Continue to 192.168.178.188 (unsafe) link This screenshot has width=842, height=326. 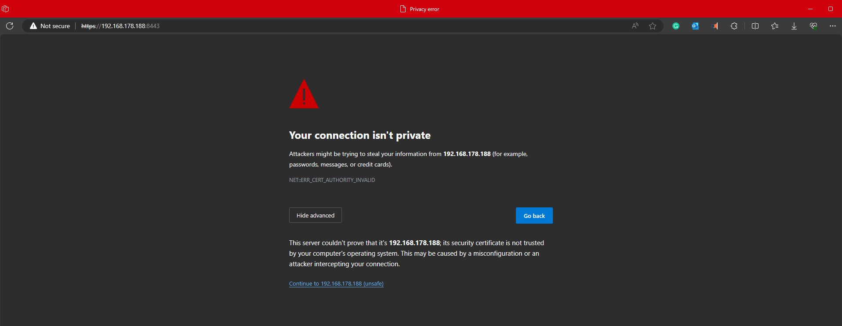coord(336,284)
